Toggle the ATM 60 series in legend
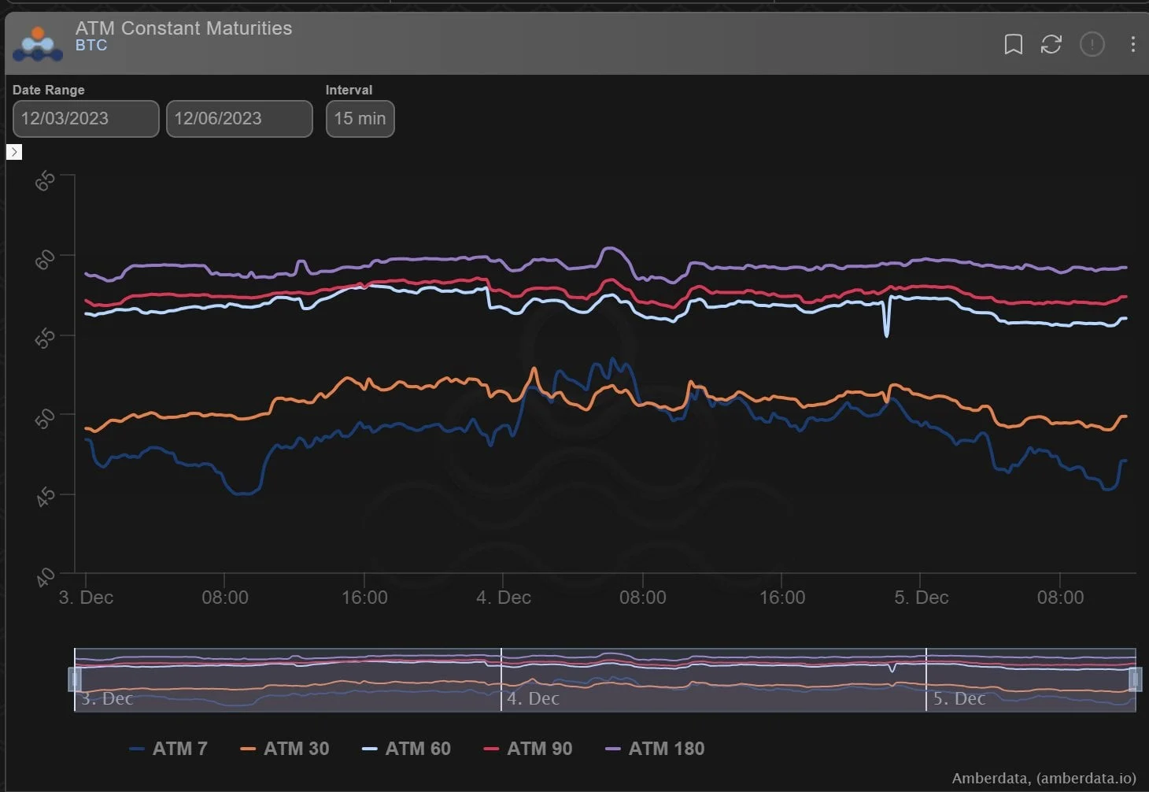1149x792 pixels. (x=406, y=749)
